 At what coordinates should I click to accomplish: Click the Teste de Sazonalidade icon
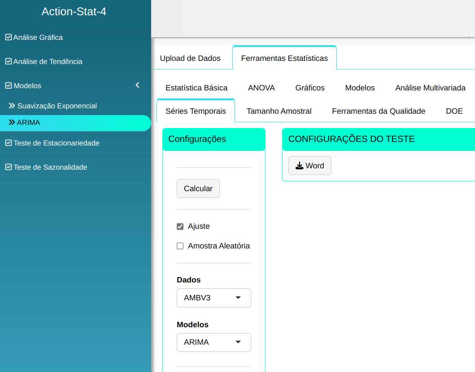[9, 167]
